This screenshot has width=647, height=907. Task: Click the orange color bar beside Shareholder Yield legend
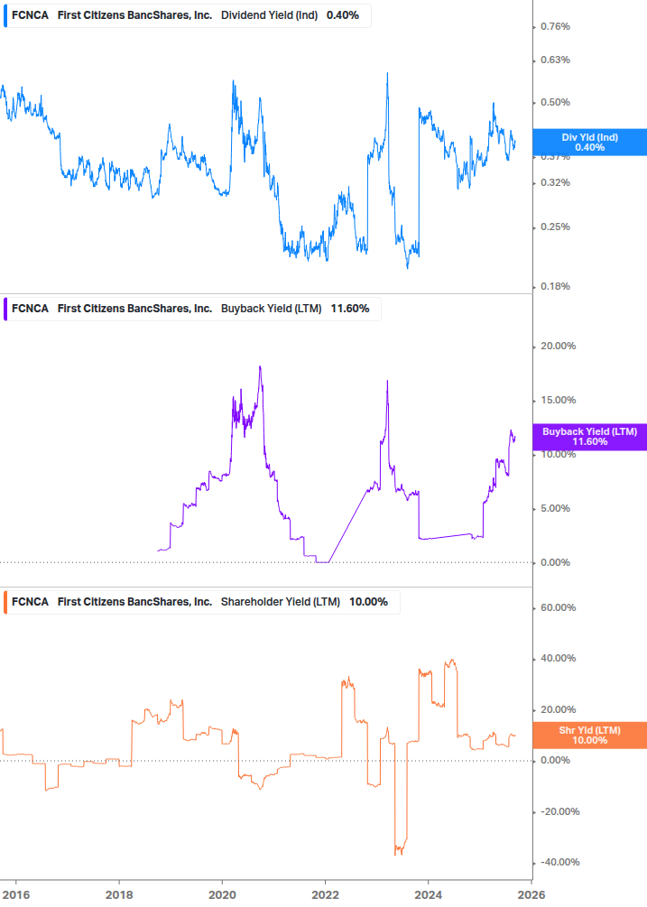pyautogui.click(x=5, y=602)
